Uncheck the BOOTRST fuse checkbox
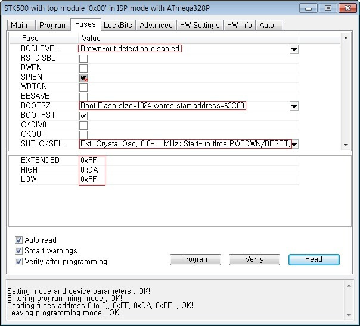360x326 pixels. 83,115
